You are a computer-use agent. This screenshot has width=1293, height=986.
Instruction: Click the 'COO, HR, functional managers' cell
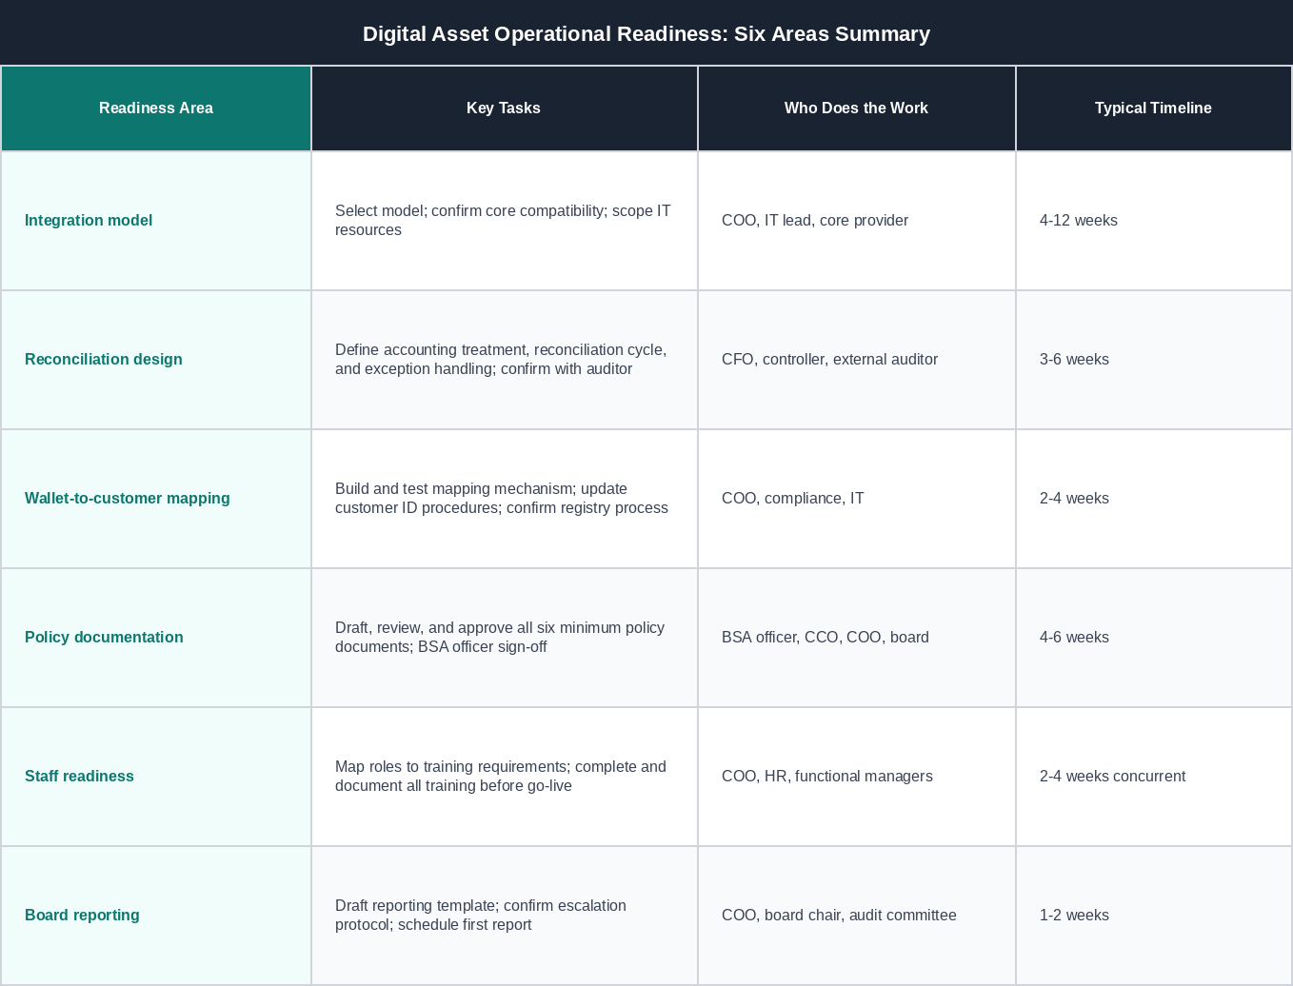point(857,777)
